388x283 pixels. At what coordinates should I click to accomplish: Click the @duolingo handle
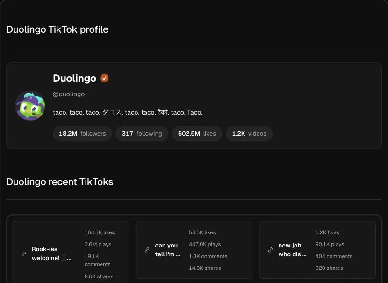(69, 94)
